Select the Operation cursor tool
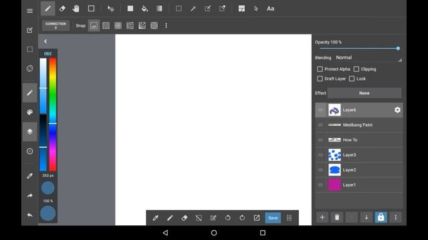The height and width of the screenshot is (240, 428). 255,9
